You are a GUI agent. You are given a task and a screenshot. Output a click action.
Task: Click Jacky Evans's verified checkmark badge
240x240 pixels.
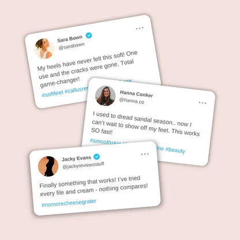click(x=97, y=157)
